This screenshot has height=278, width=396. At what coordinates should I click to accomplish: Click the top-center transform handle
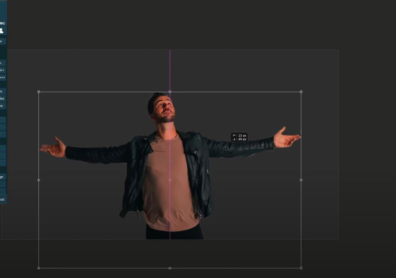point(170,92)
